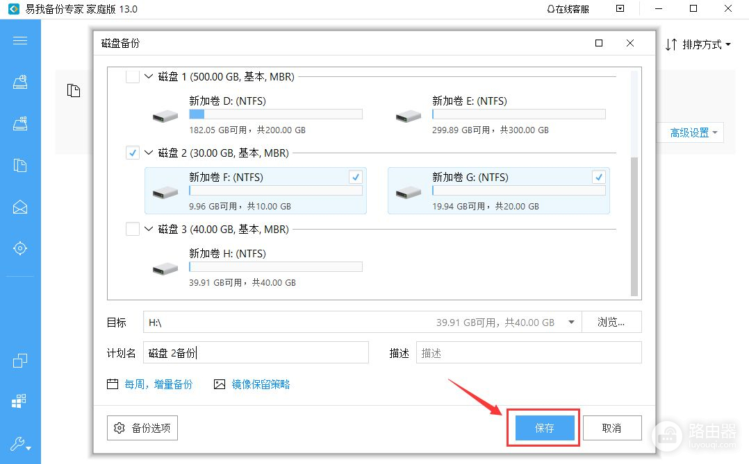Open the 目标 destination dropdown

pos(570,323)
